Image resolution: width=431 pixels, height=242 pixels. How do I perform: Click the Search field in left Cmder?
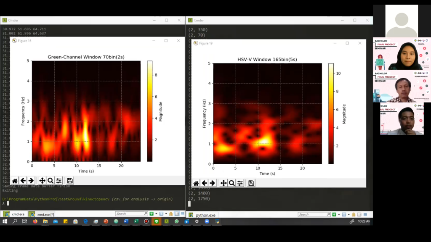(129, 214)
